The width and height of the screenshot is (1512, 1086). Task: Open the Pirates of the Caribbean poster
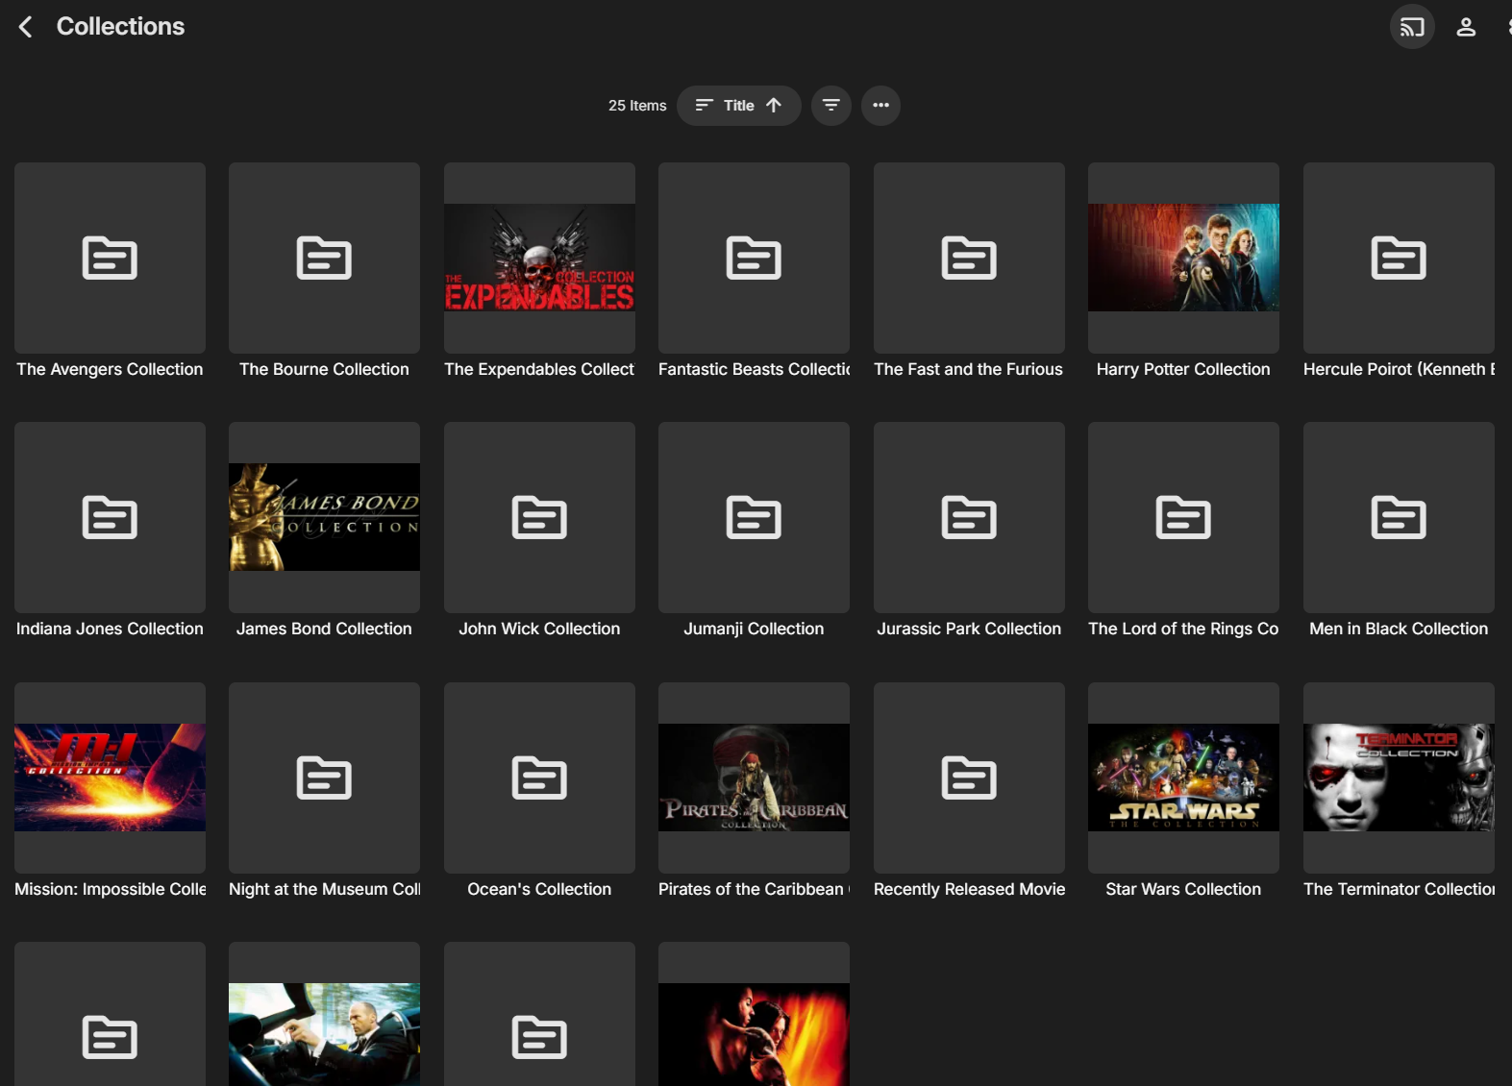[754, 777]
